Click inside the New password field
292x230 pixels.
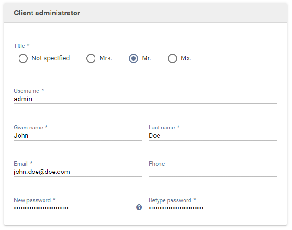coord(74,208)
